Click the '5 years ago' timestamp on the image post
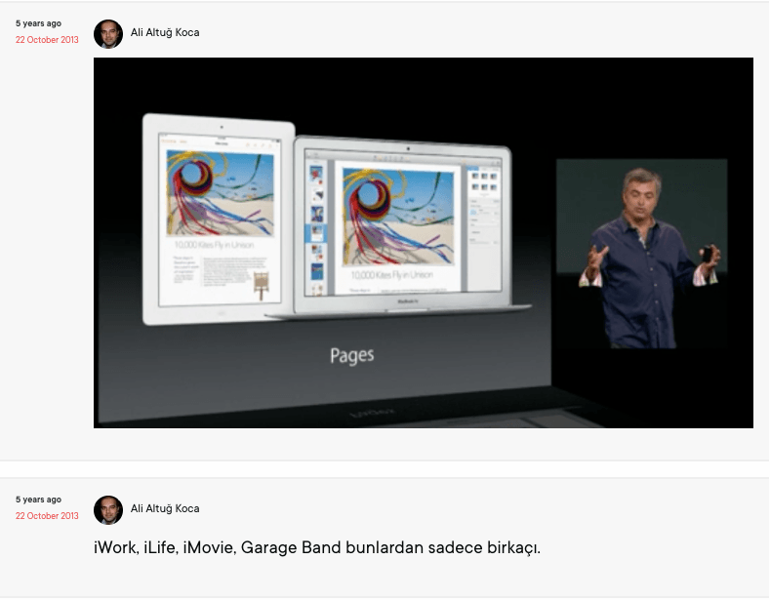Image resolution: width=770 pixels, height=600 pixels. (38, 23)
